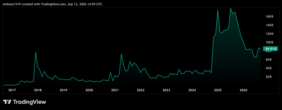Click the 2017 year label on time axis

point(12,90)
